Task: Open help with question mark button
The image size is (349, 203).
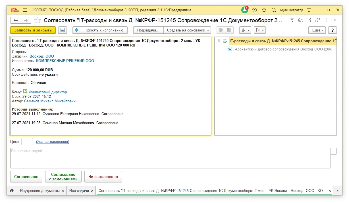Action: click(333, 30)
